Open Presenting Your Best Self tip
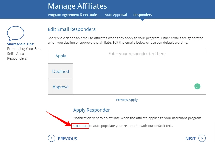The width and height of the screenshot is (215, 146). 24,54
